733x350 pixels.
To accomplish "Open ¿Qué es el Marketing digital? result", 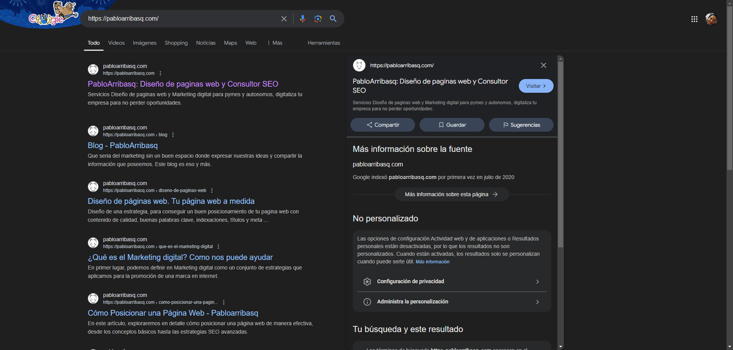I will tap(180, 257).
